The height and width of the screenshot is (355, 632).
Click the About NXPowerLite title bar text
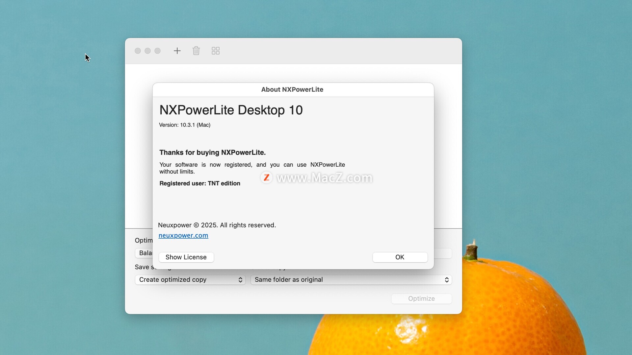[x=292, y=89]
